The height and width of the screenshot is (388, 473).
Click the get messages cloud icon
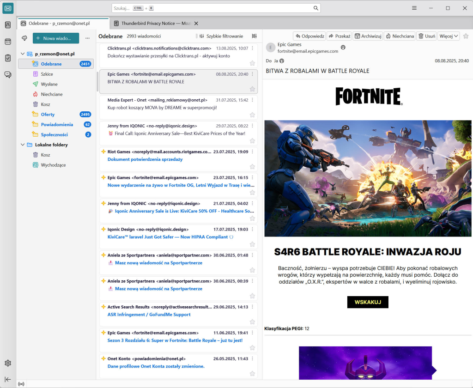[x=24, y=38]
